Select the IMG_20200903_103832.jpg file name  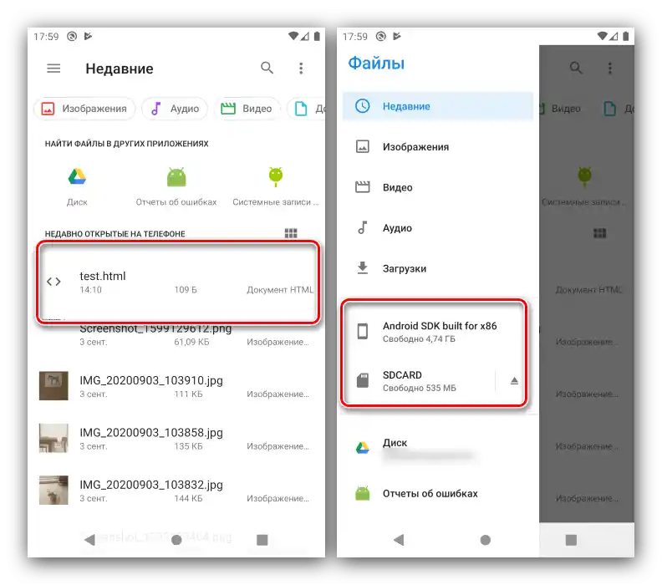(x=151, y=485)
